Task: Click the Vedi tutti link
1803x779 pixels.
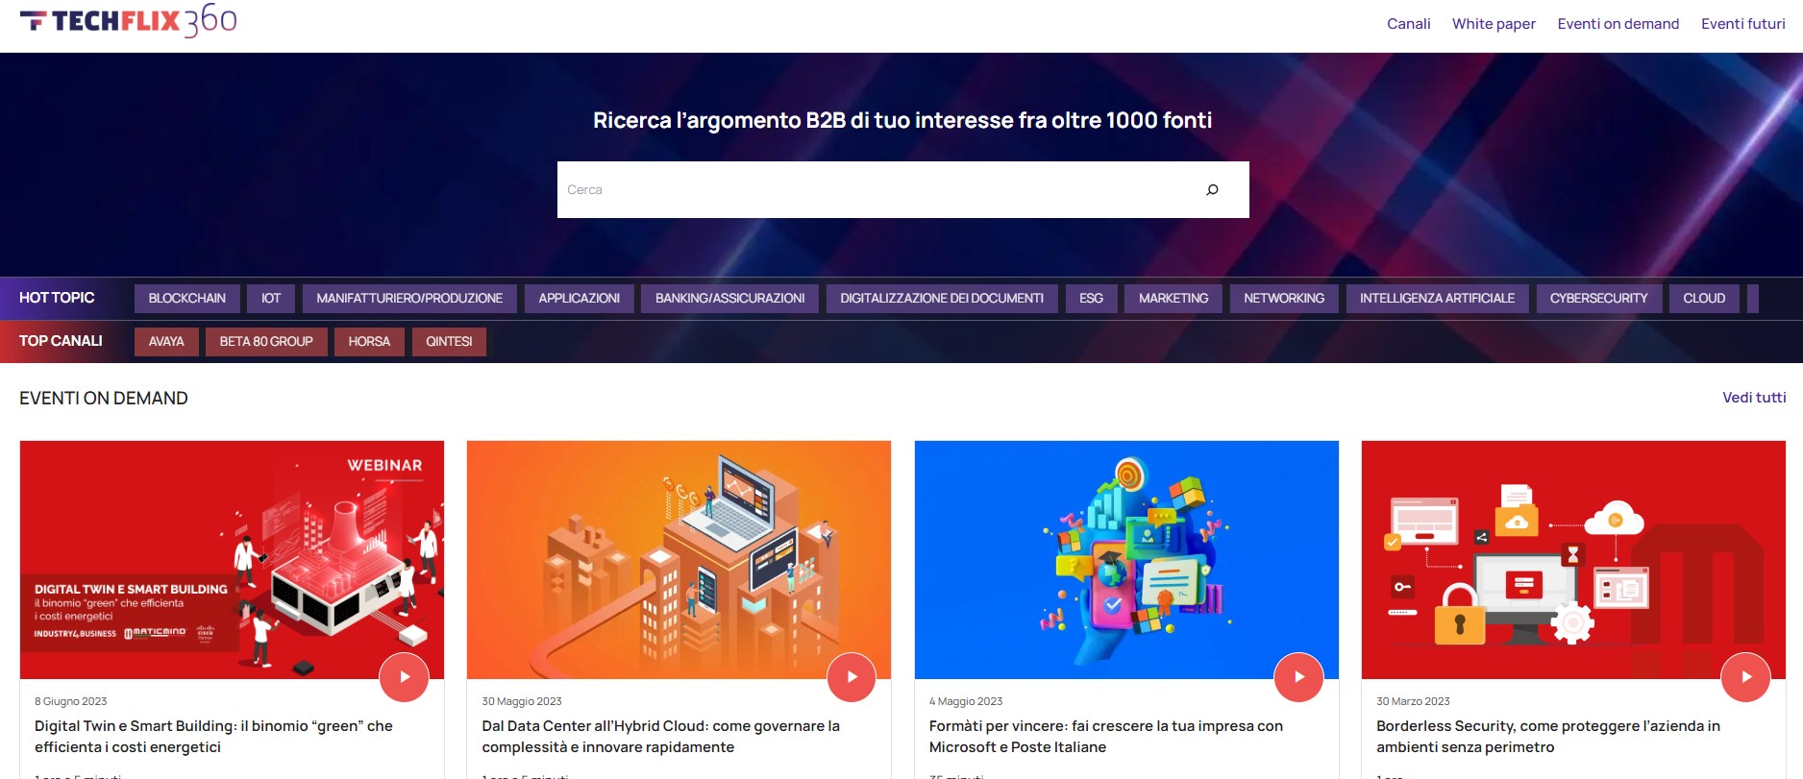Action: (x=1754, y=398)
